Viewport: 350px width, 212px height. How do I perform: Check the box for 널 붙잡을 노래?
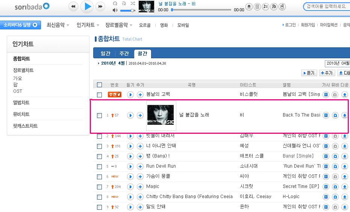(100, 115)
